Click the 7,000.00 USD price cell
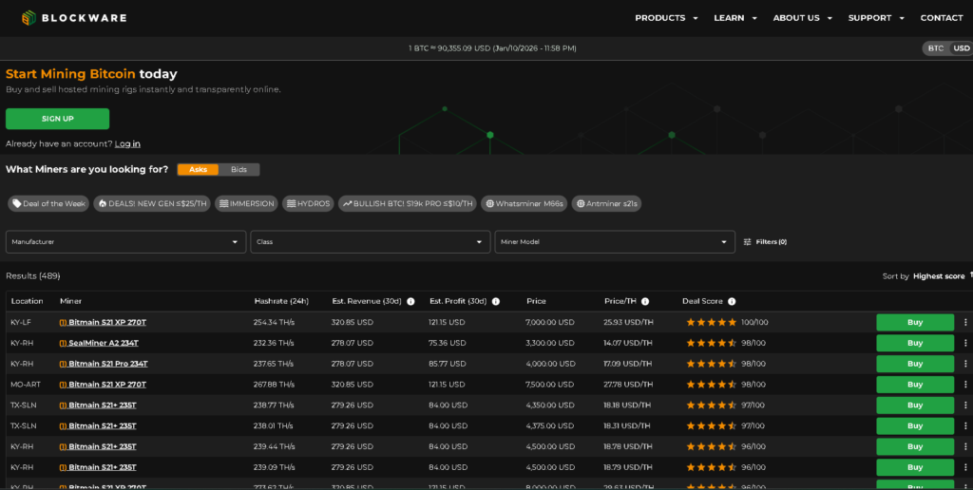Viewport: 973px width, 490px height. pyautogui.click(x=550, y=323)
